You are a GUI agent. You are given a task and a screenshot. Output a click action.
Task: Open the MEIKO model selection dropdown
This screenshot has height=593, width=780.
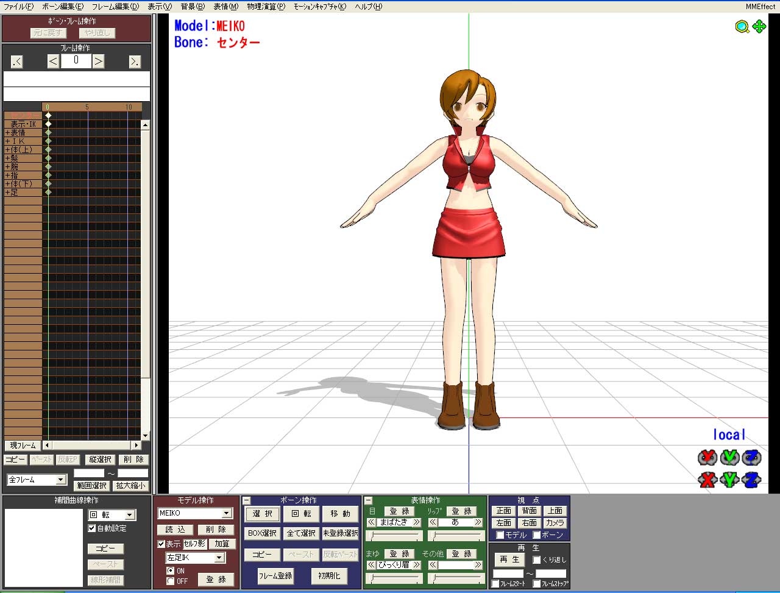[x=227, y=514]
